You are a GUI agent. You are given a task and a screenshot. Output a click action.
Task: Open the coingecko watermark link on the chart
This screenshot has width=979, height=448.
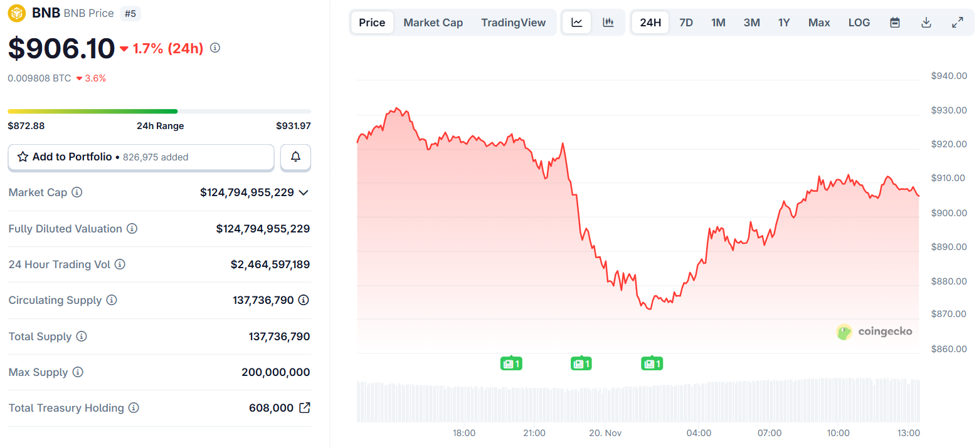pos(876,331)
